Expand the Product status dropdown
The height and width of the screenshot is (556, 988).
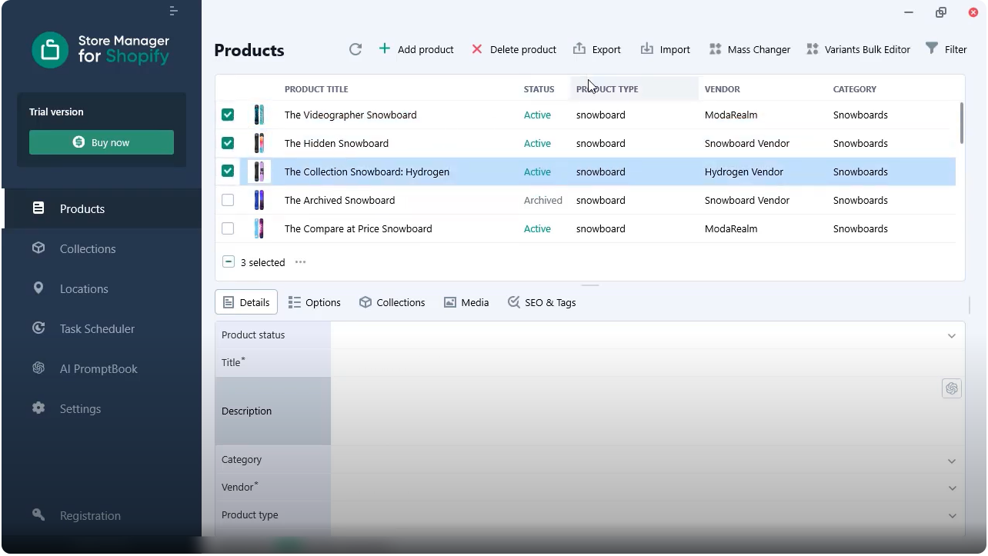952,335
